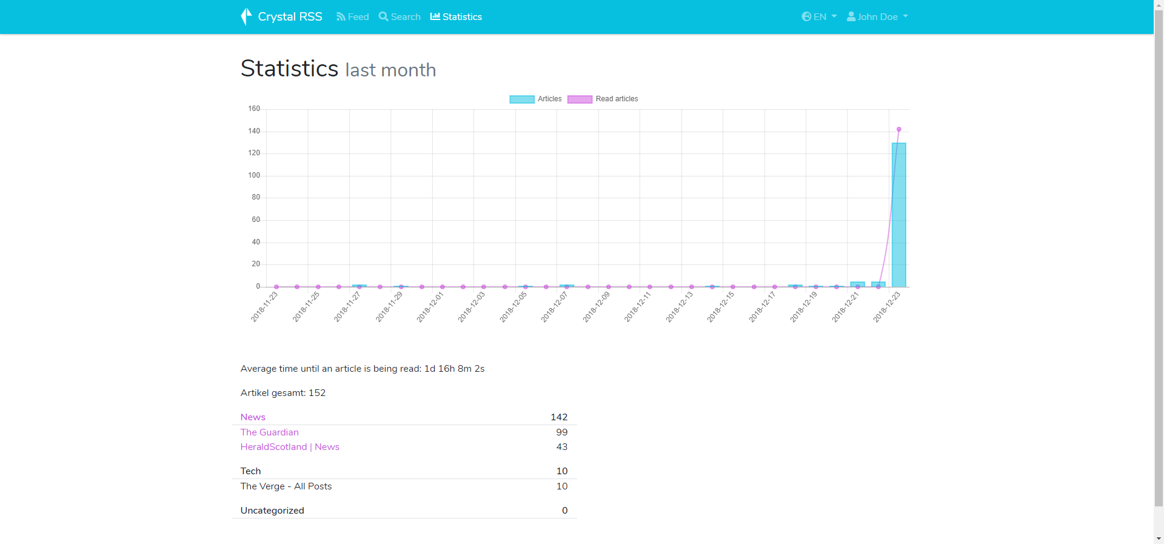Click The Guardian count 99
This screenshot has height=544, width=1164.
pyautogui.click(x=562, y=432)
